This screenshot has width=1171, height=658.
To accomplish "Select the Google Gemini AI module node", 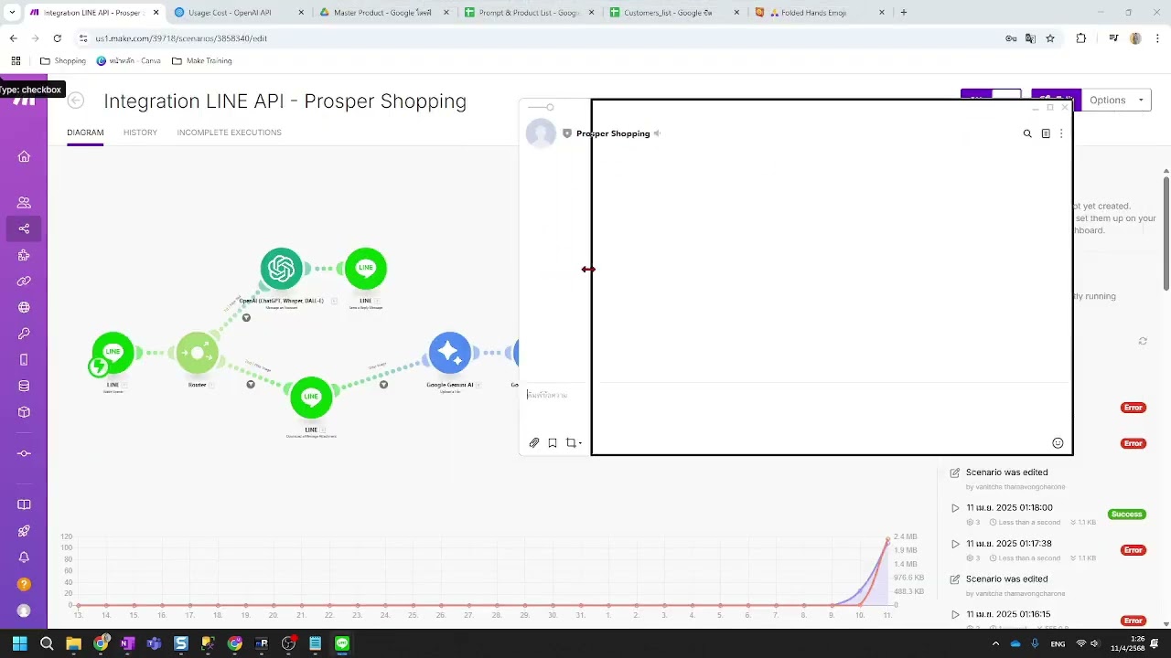I will tap(450, 353).
